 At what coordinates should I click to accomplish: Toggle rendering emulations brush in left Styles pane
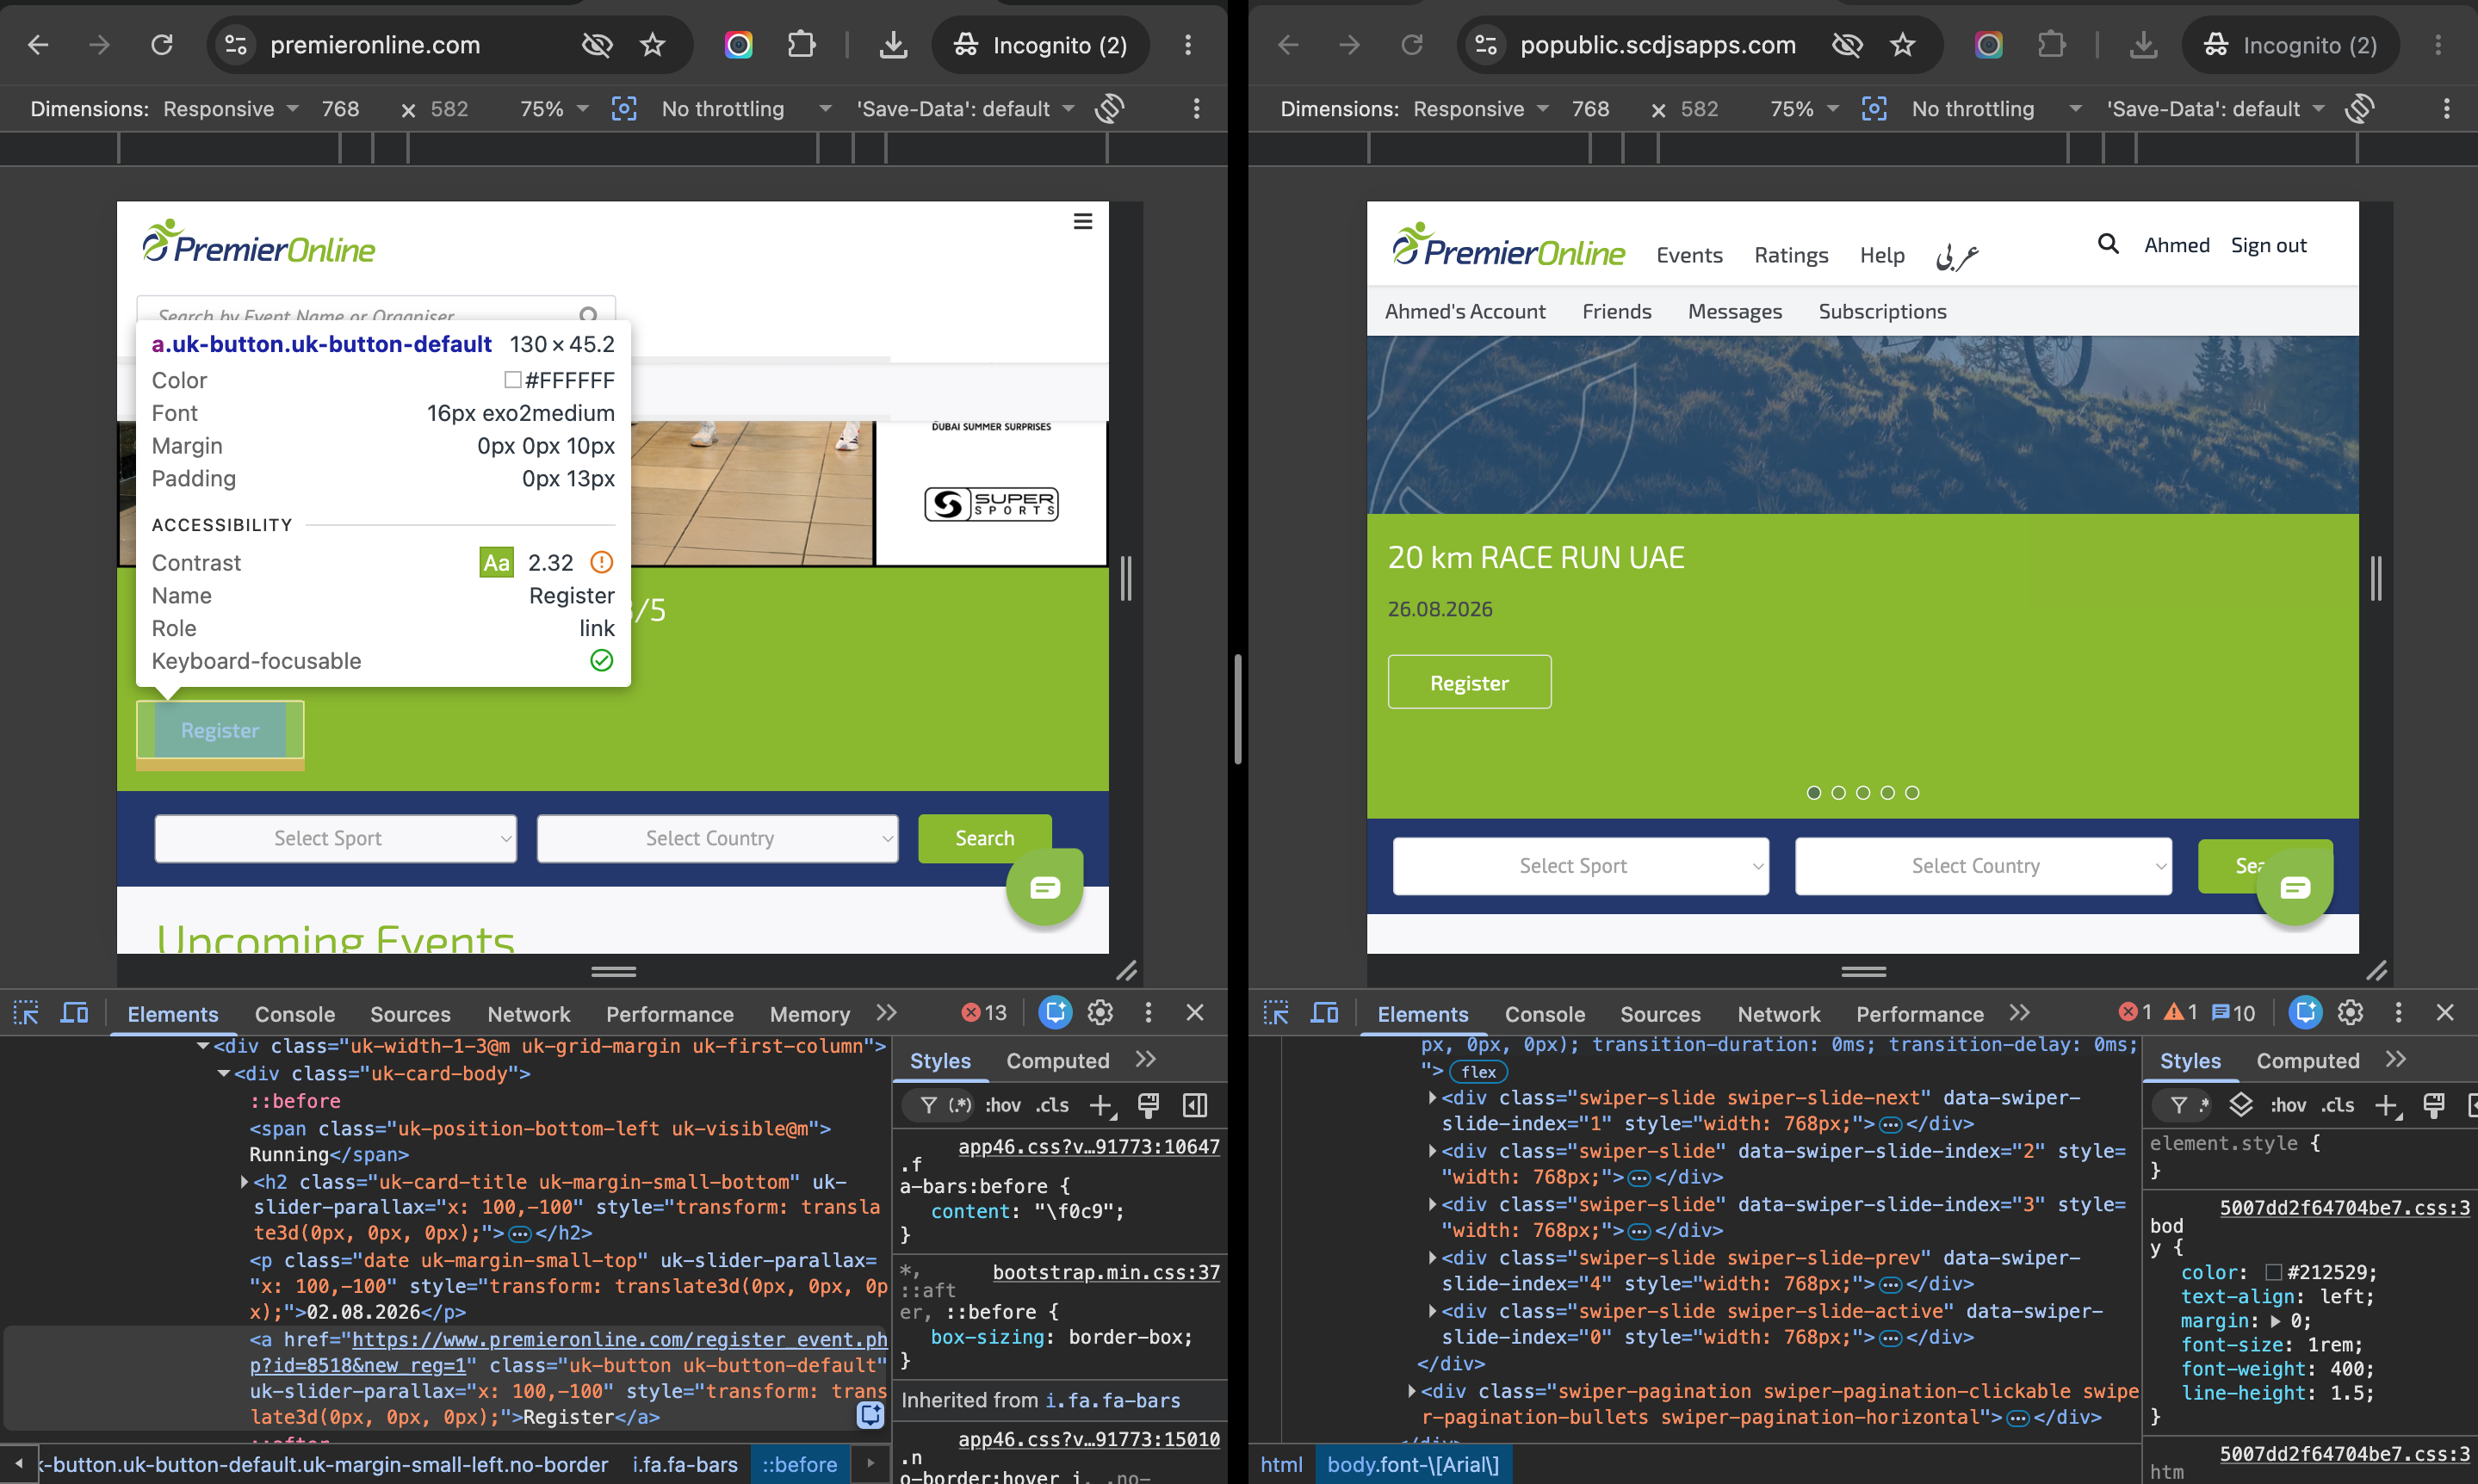pos(1148,1105)
